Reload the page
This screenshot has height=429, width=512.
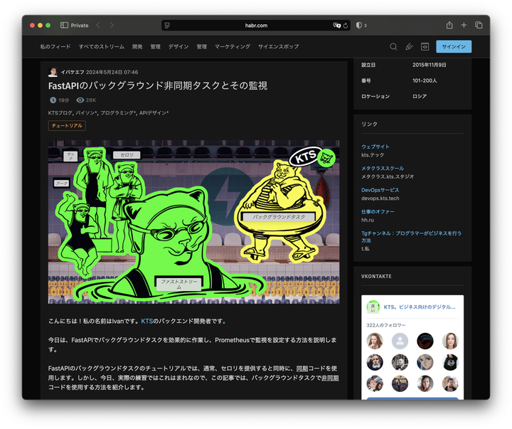(346, 25)
